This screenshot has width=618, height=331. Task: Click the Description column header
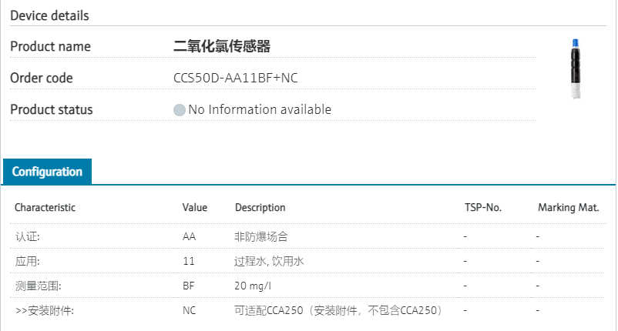click(260, 208)
